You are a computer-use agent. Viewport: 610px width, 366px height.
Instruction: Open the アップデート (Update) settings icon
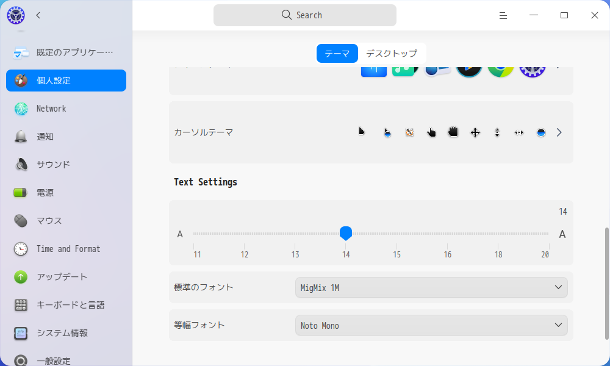tap(20, 277)
